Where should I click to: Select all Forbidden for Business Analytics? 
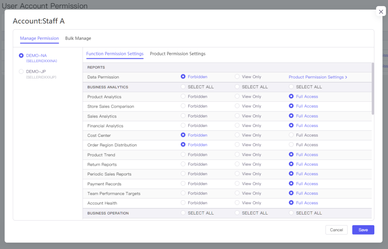(x=183, y=87)
